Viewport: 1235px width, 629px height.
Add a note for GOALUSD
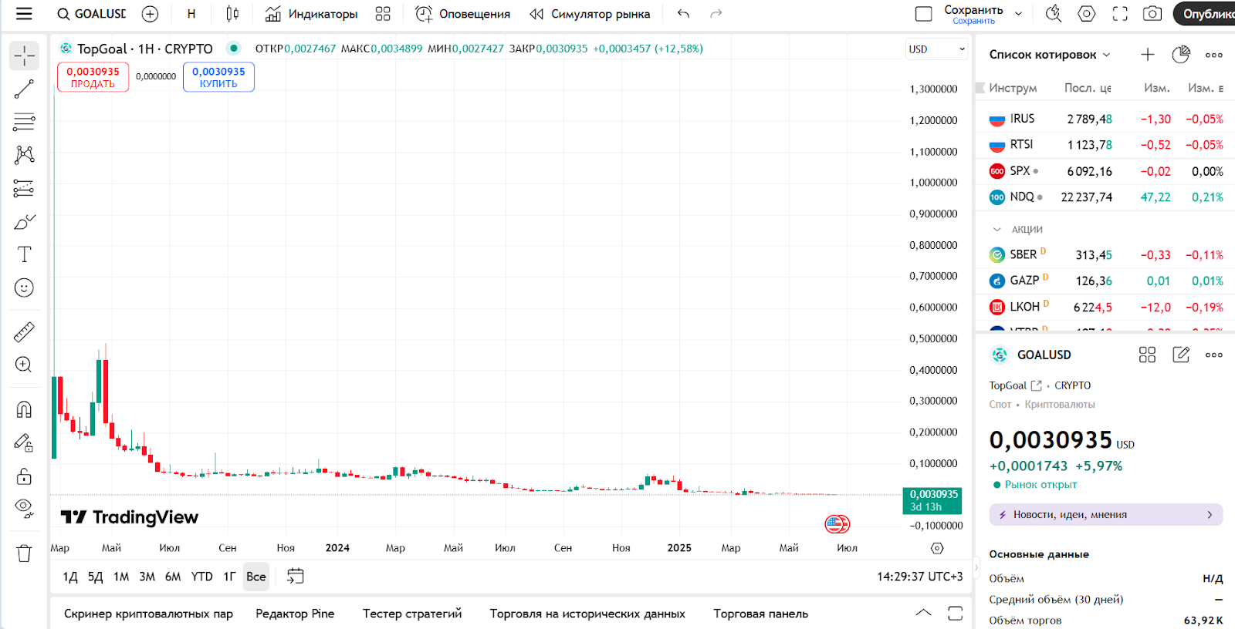pyautogui.click(x=1181, y=355)
